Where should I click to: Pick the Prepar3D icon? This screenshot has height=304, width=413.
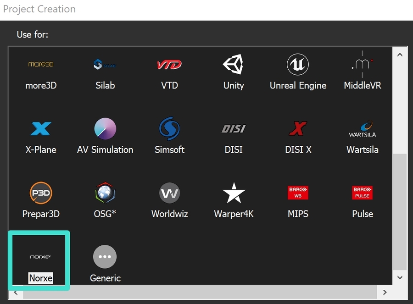tap(41, 193)
